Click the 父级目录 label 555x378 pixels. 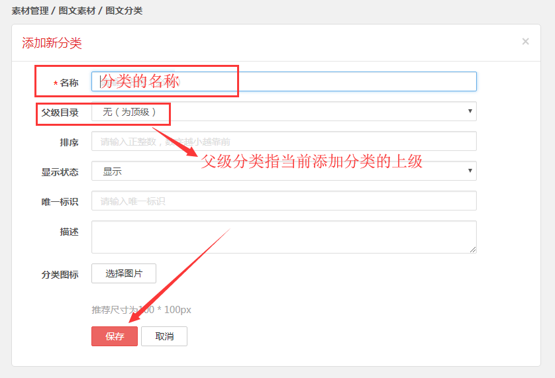pyautogui.click(x=60, y=113)
